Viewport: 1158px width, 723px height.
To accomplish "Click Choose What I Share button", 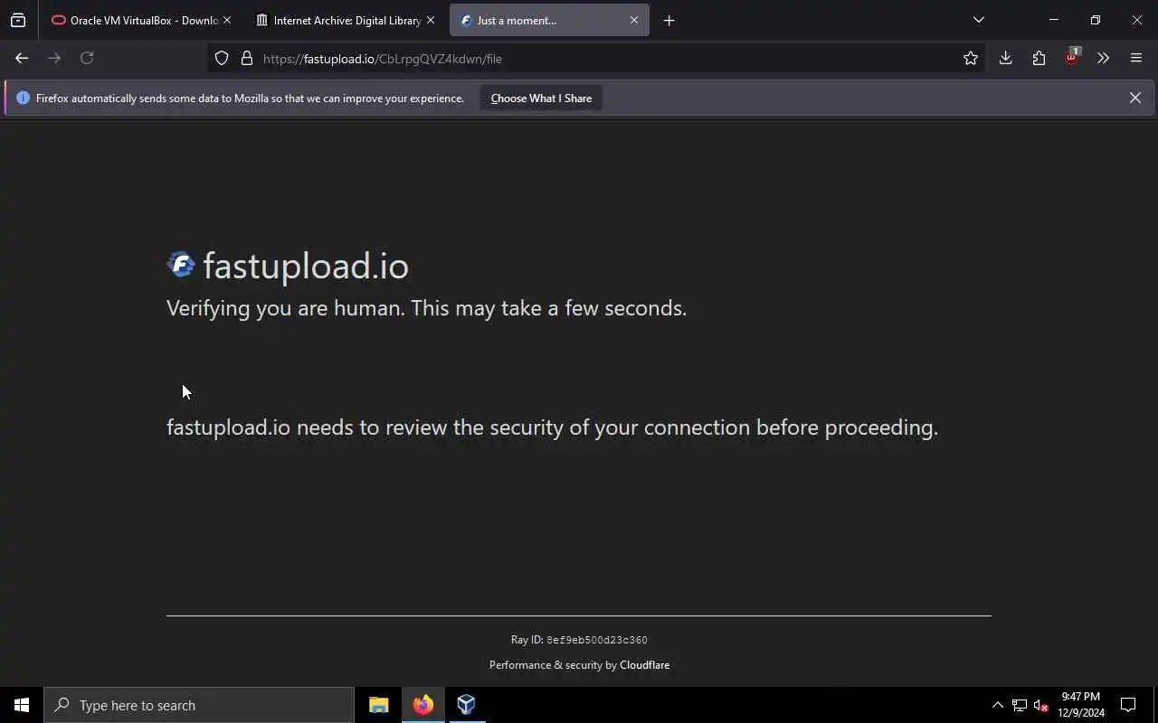I will click(541, 98).
